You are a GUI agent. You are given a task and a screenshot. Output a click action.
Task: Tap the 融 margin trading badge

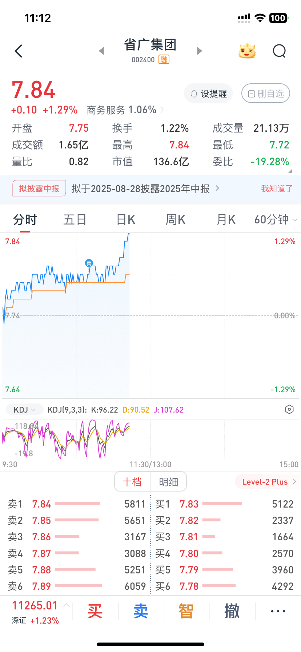coord(164,59)
